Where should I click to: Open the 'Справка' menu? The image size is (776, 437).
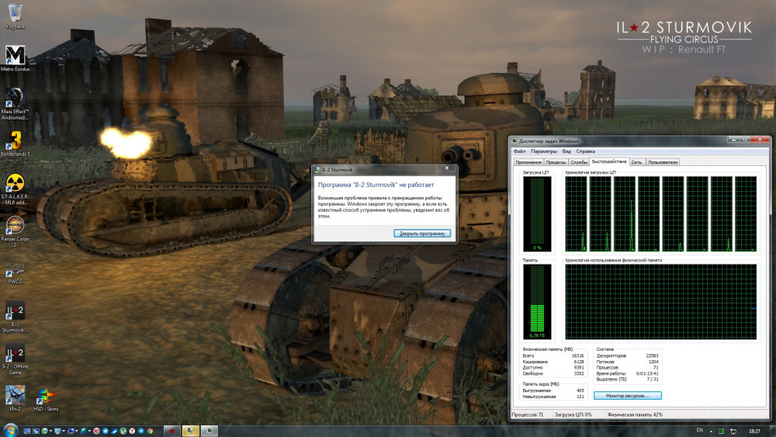(x=586, y=151)
